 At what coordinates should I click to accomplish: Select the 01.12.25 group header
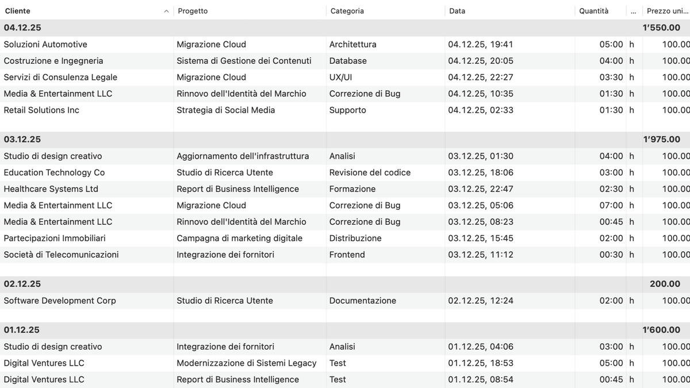tap(22, 330)
